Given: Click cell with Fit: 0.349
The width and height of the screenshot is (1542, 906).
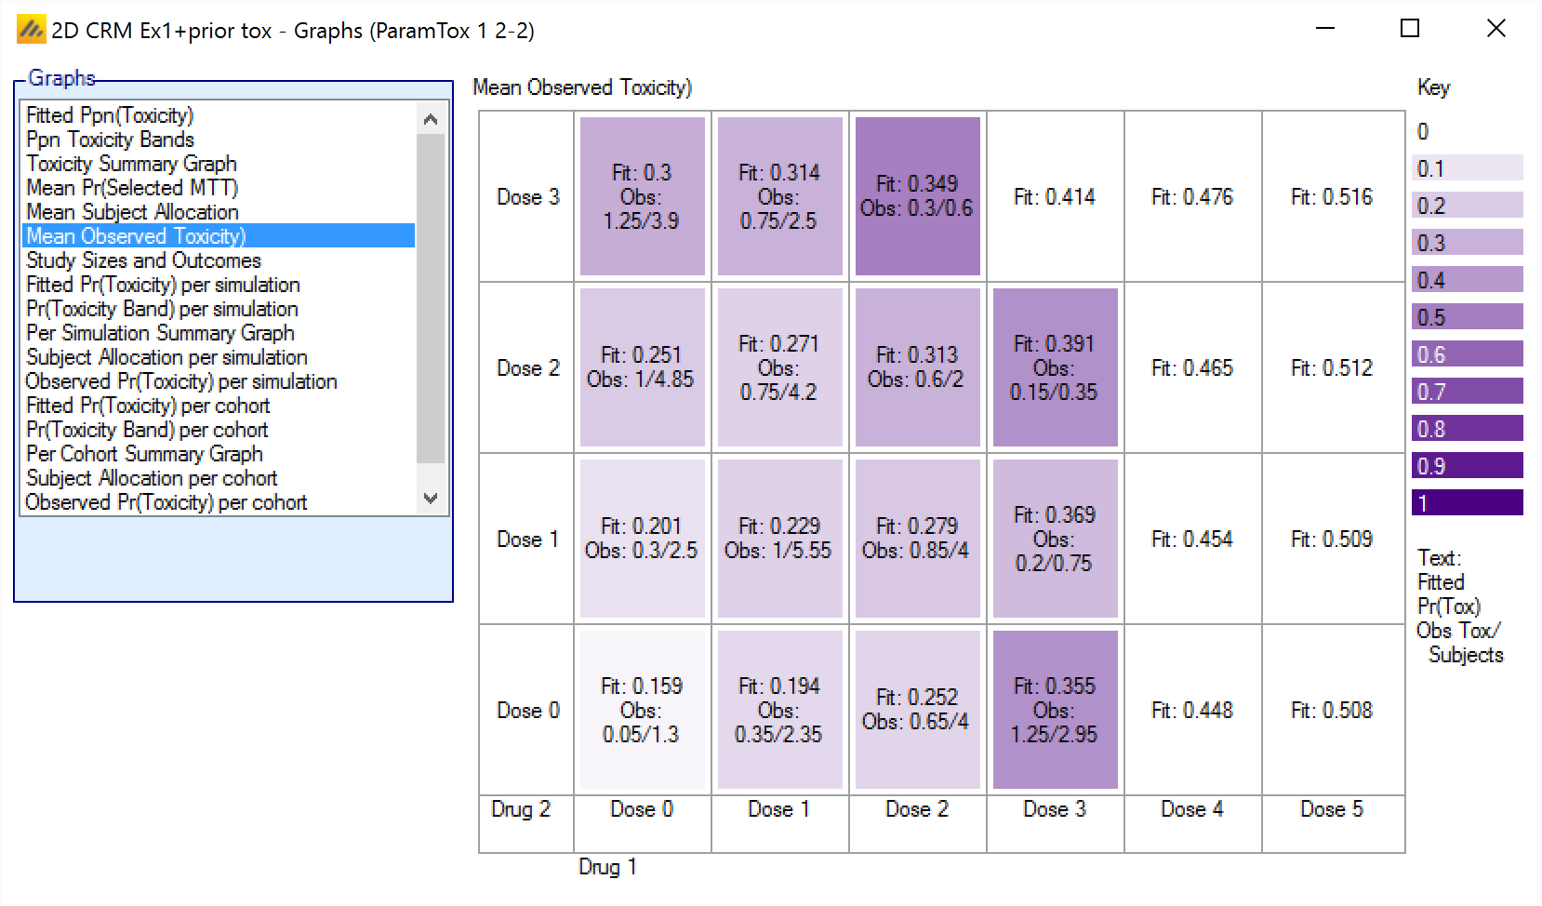Looking at the screenshot, I should point(917,196).
